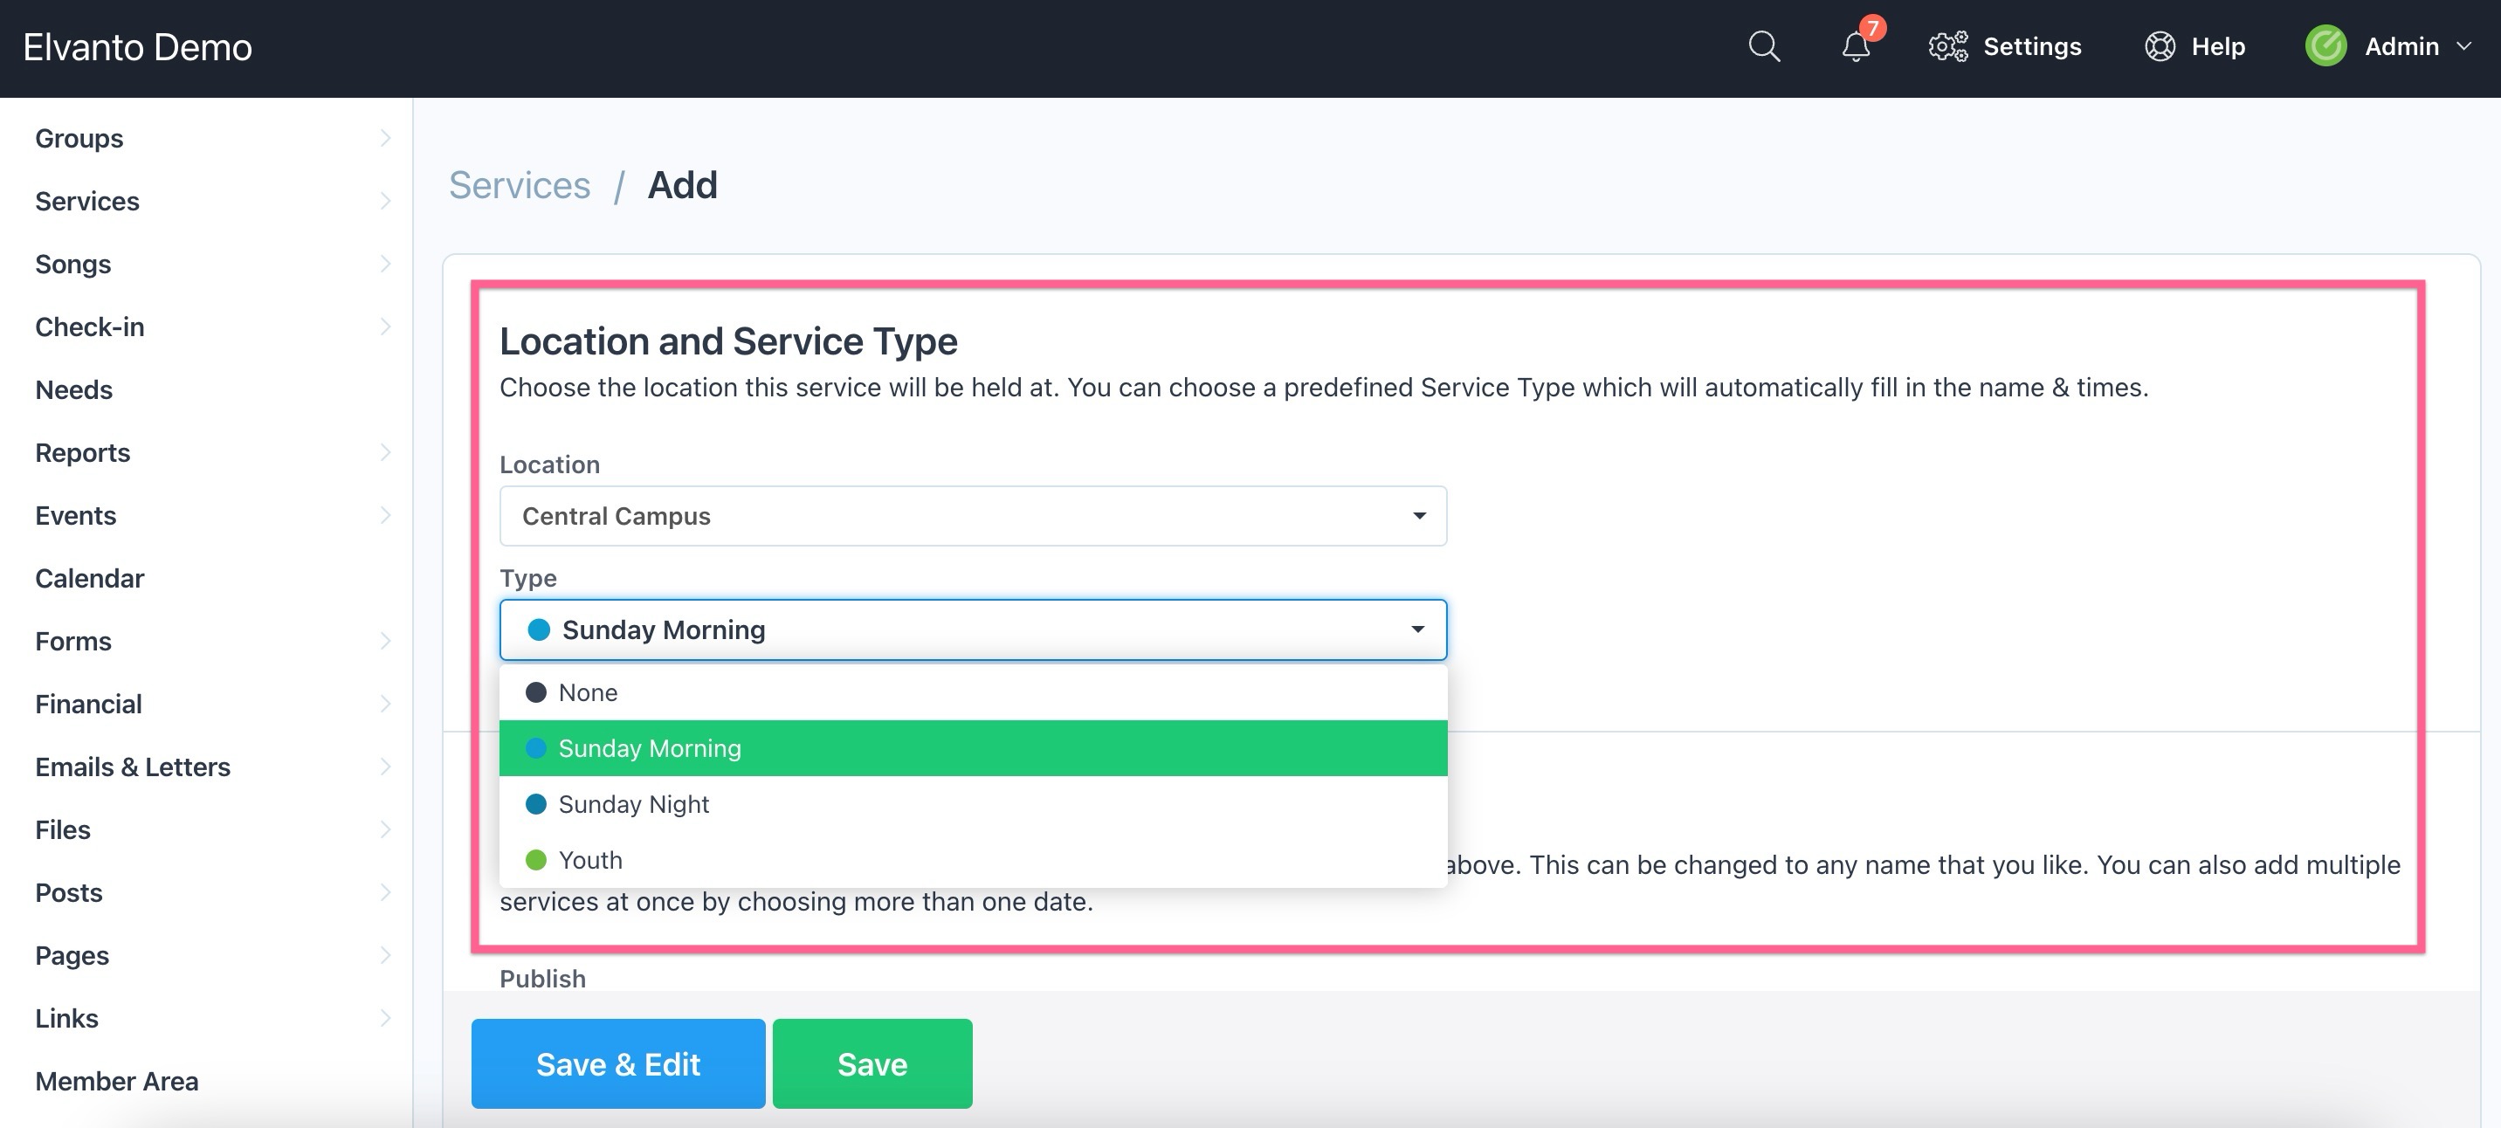Expand the Events sidebar chevron
This screenshot has width=2501, height=1128.
coord(385,515)
